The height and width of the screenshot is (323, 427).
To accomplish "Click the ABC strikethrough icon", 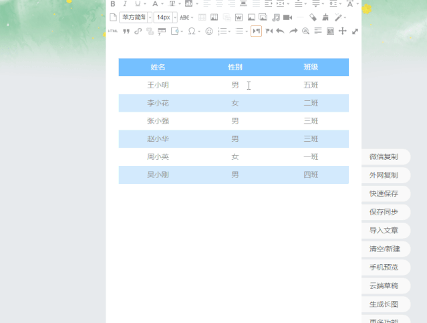I will pos(184,17).
